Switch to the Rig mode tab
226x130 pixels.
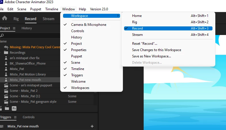tap(16, 19)
